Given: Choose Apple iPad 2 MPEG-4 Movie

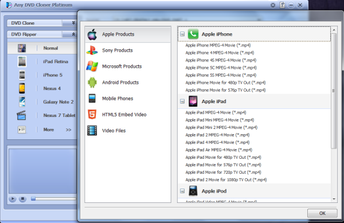Looking at the screenshot, I should (x=218, y=135).
